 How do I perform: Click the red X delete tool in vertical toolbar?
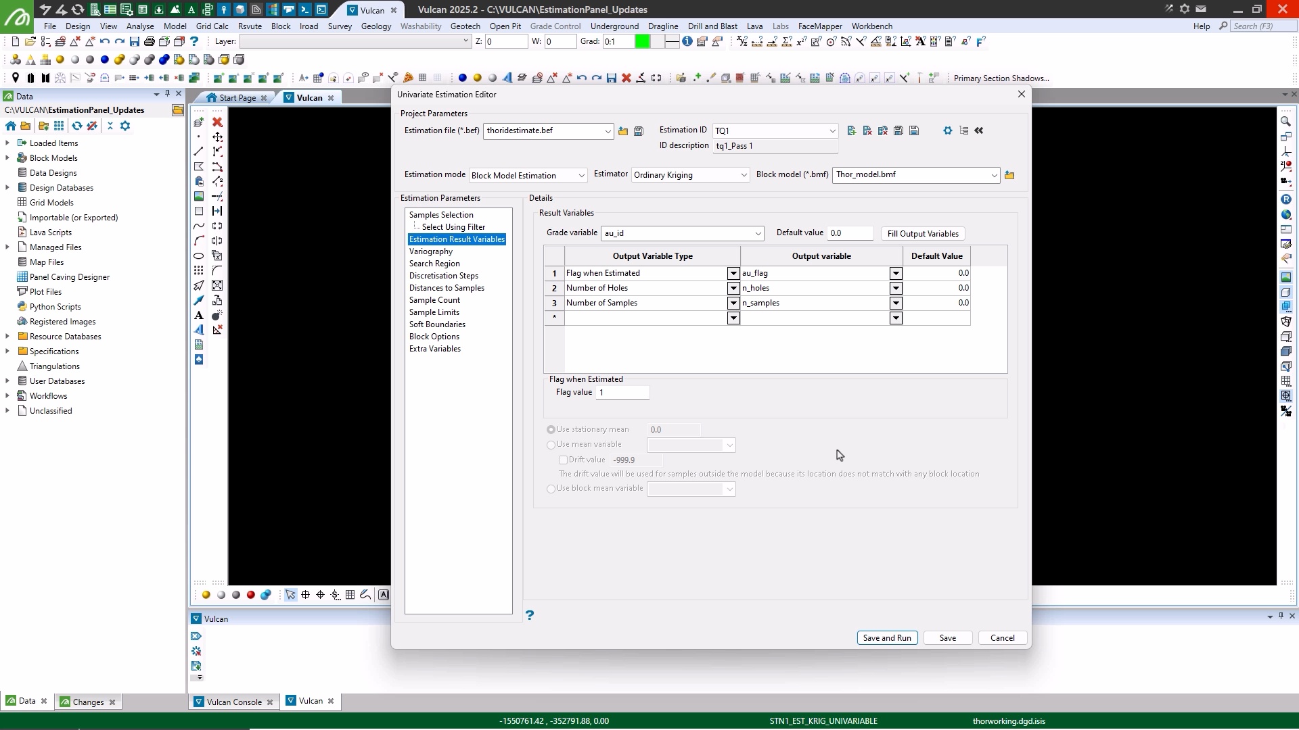(217, 122)
